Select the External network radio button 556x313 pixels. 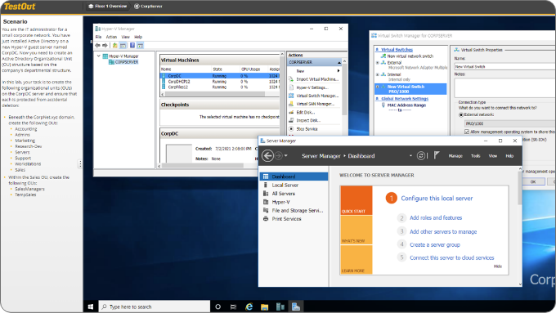coord(461,115)
